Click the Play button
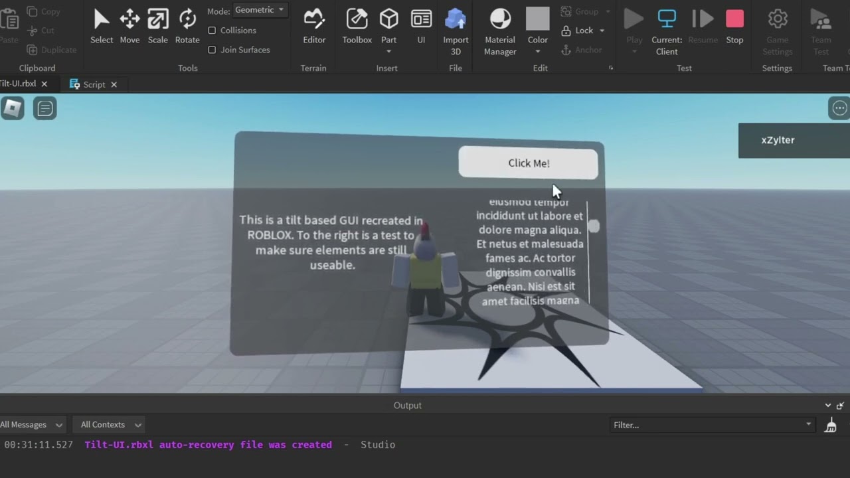 [x=634, y=26]
